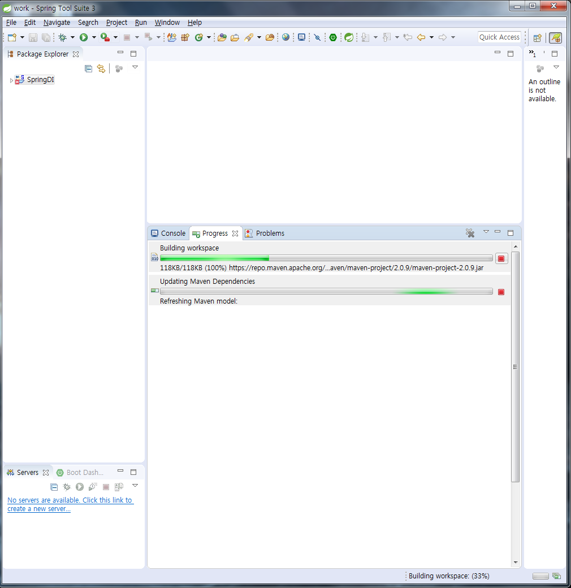Click the New Java Class icon
This screenshot has width=571, height=588.
click(198, 37)
